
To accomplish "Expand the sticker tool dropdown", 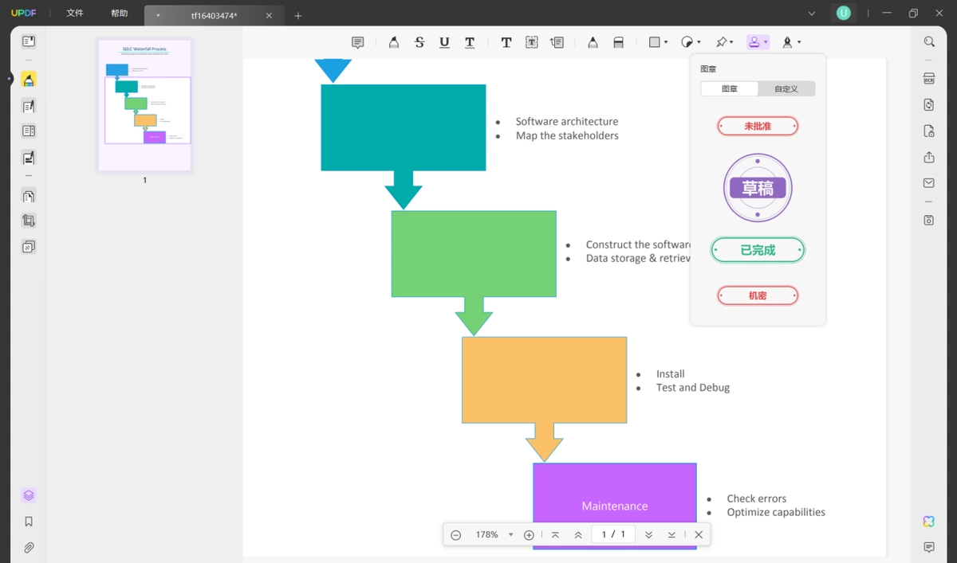I will (x=699, y=42).
